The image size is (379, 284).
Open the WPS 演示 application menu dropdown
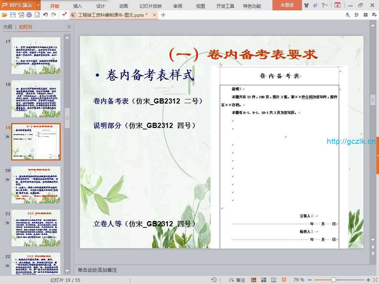click(38, 5)
